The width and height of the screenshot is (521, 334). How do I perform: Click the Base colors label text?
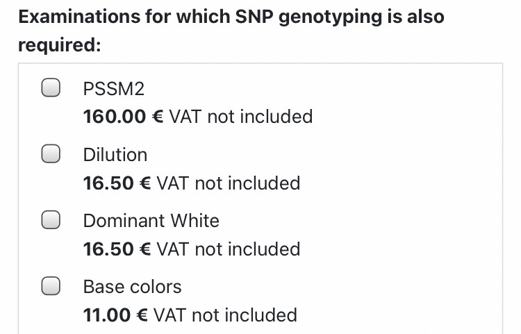(132, 287)
